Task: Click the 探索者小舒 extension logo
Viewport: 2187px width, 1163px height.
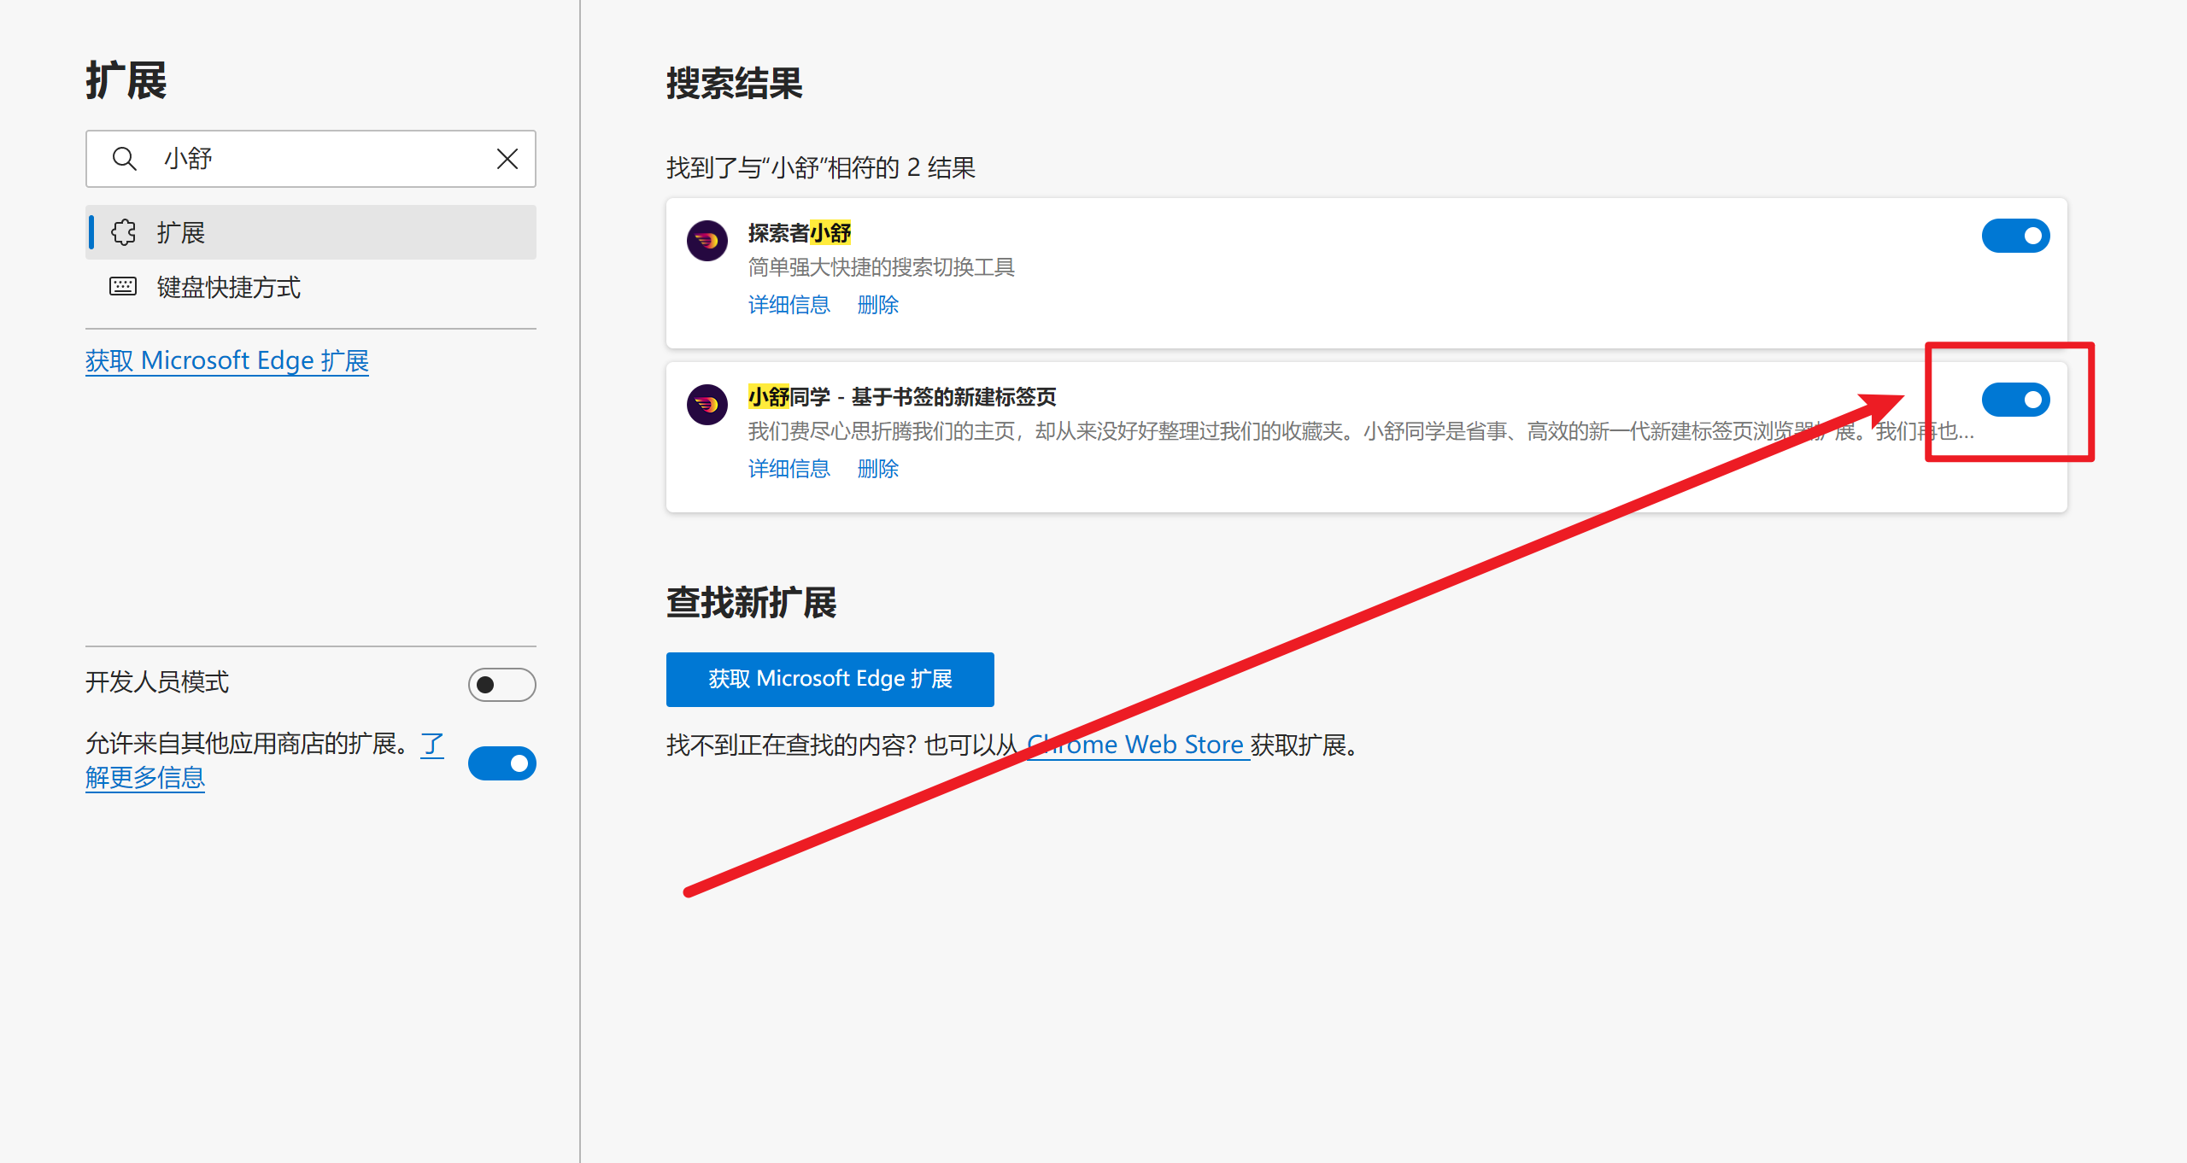Action: pos(707,241)
